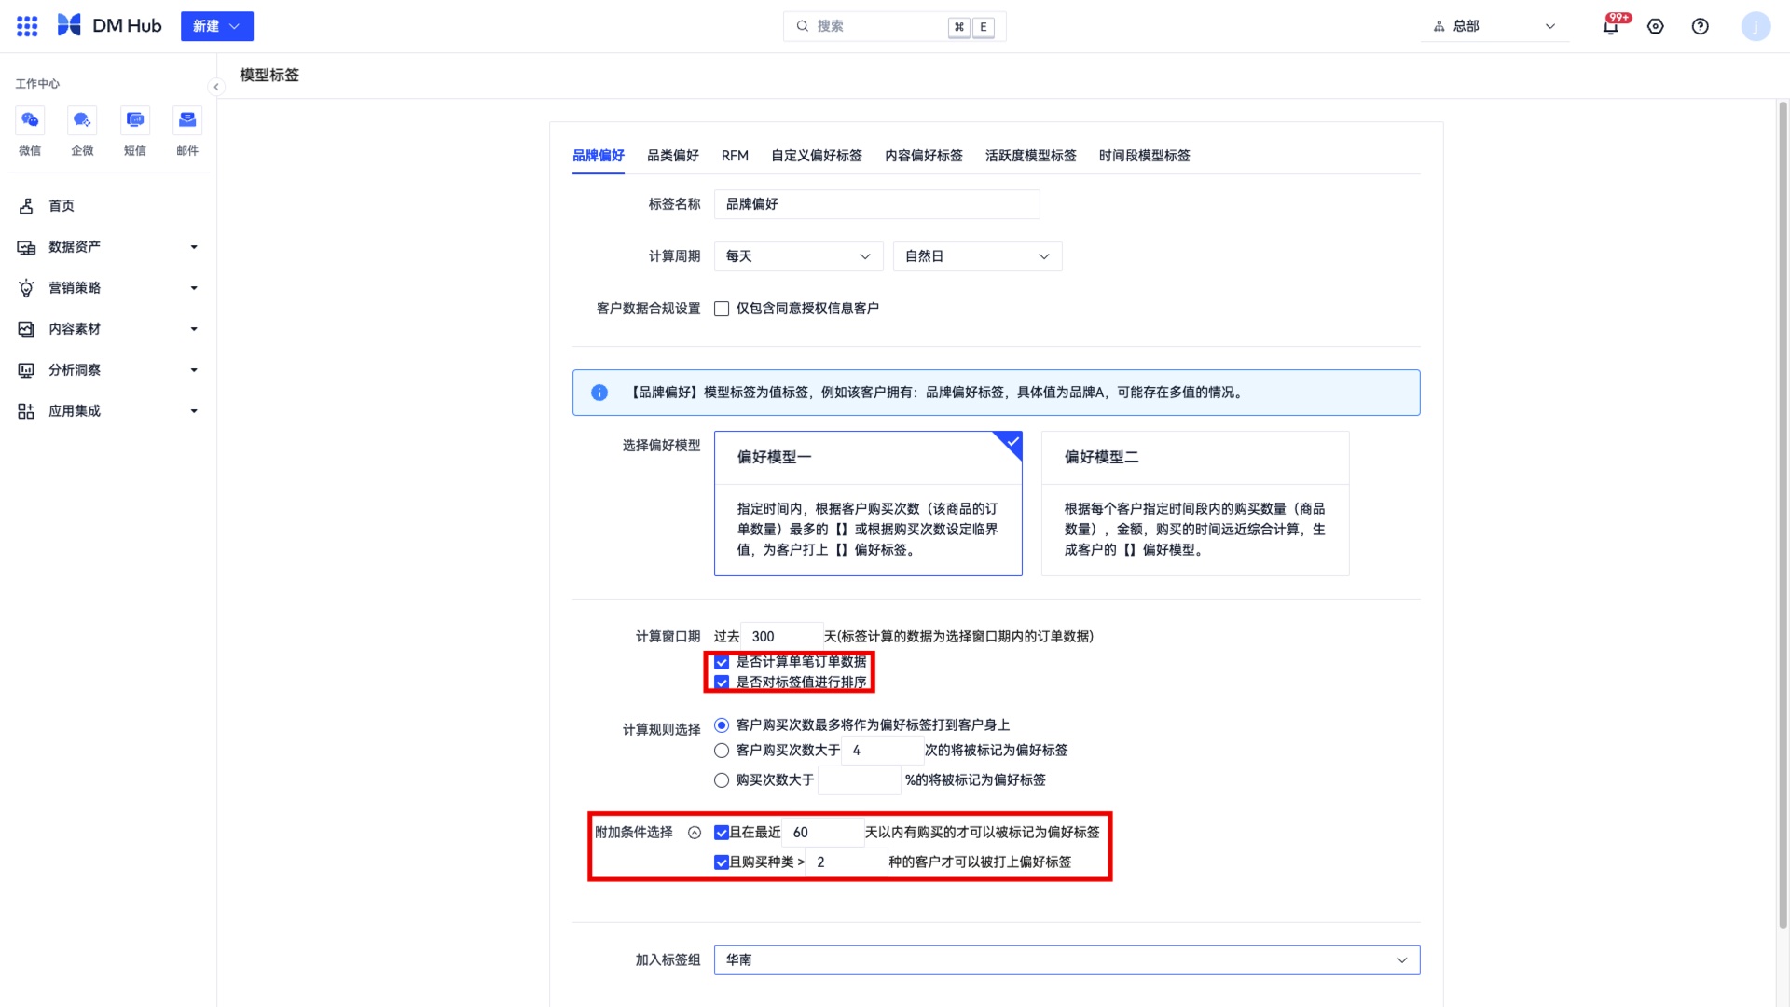Switch to 内容偏好标签 tab
Image resolution: width=1790 pixels, height=1007 pixels.
(x=924, y=156)
